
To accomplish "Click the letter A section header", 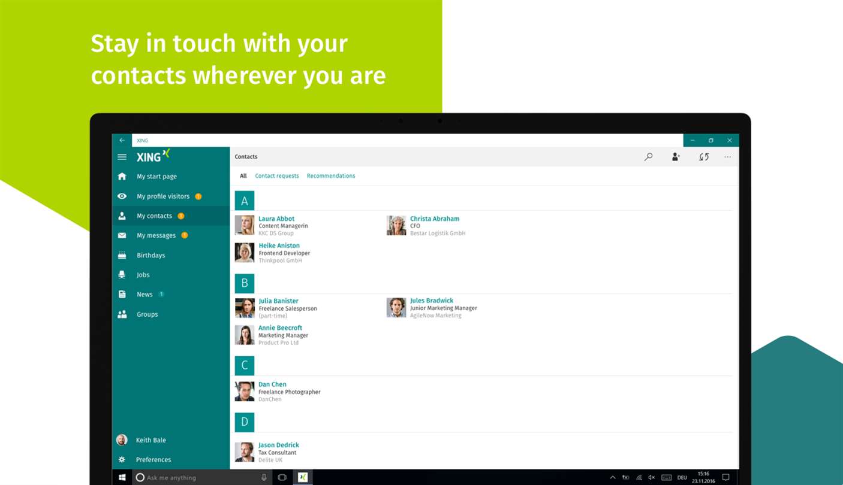I will coord(245,201).
